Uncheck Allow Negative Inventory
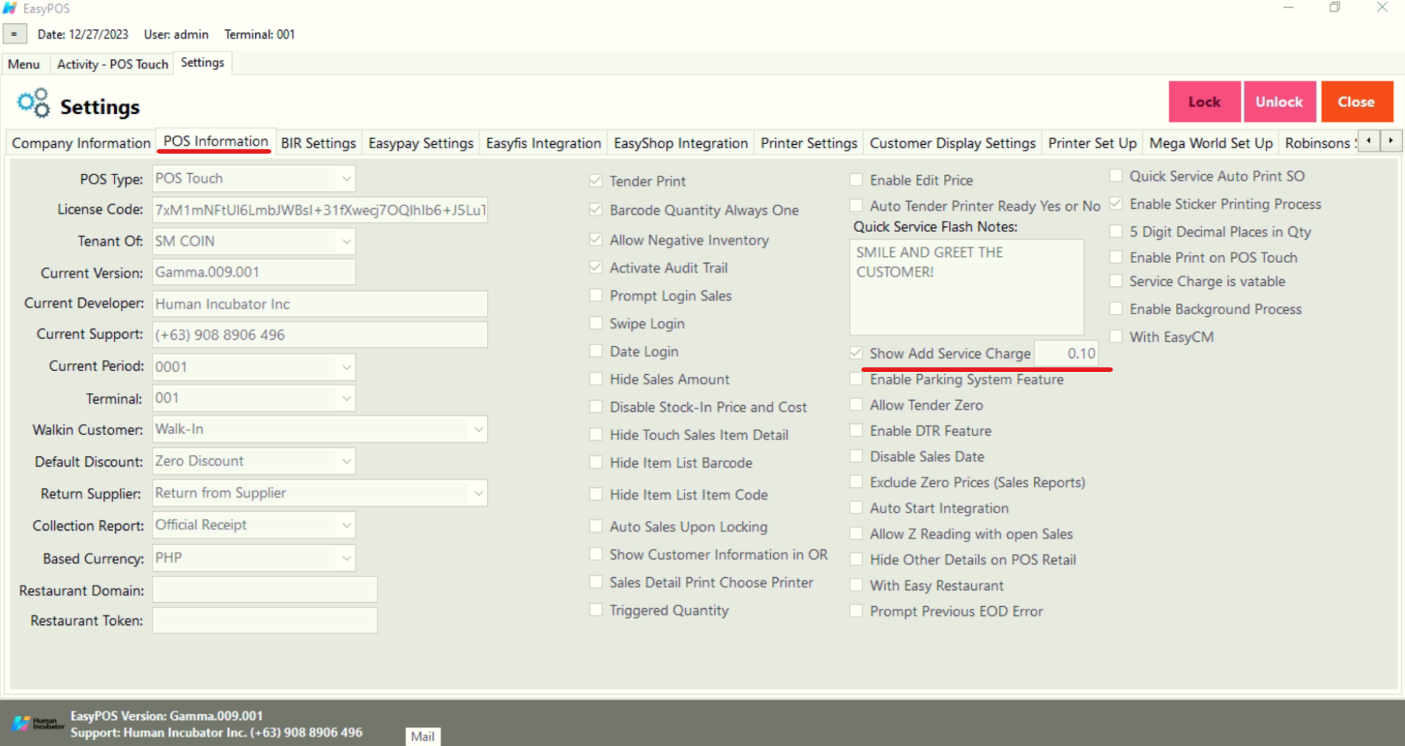1405x746 pixels. (x=596, y=239)
